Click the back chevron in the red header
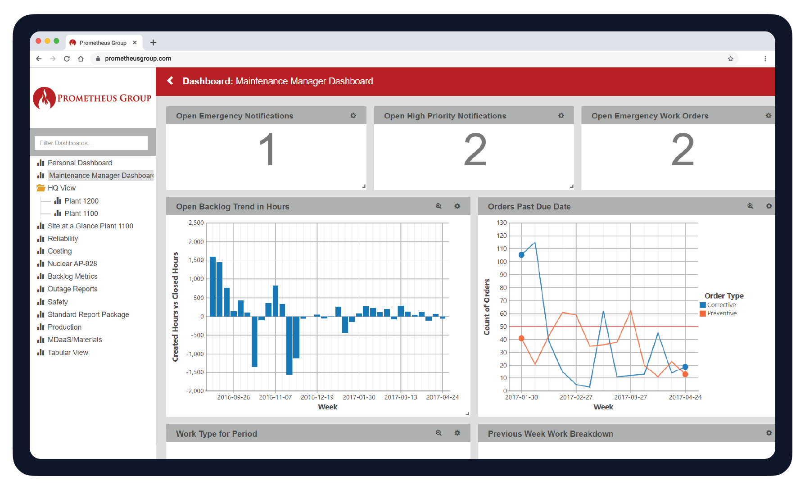 point(170,81)
